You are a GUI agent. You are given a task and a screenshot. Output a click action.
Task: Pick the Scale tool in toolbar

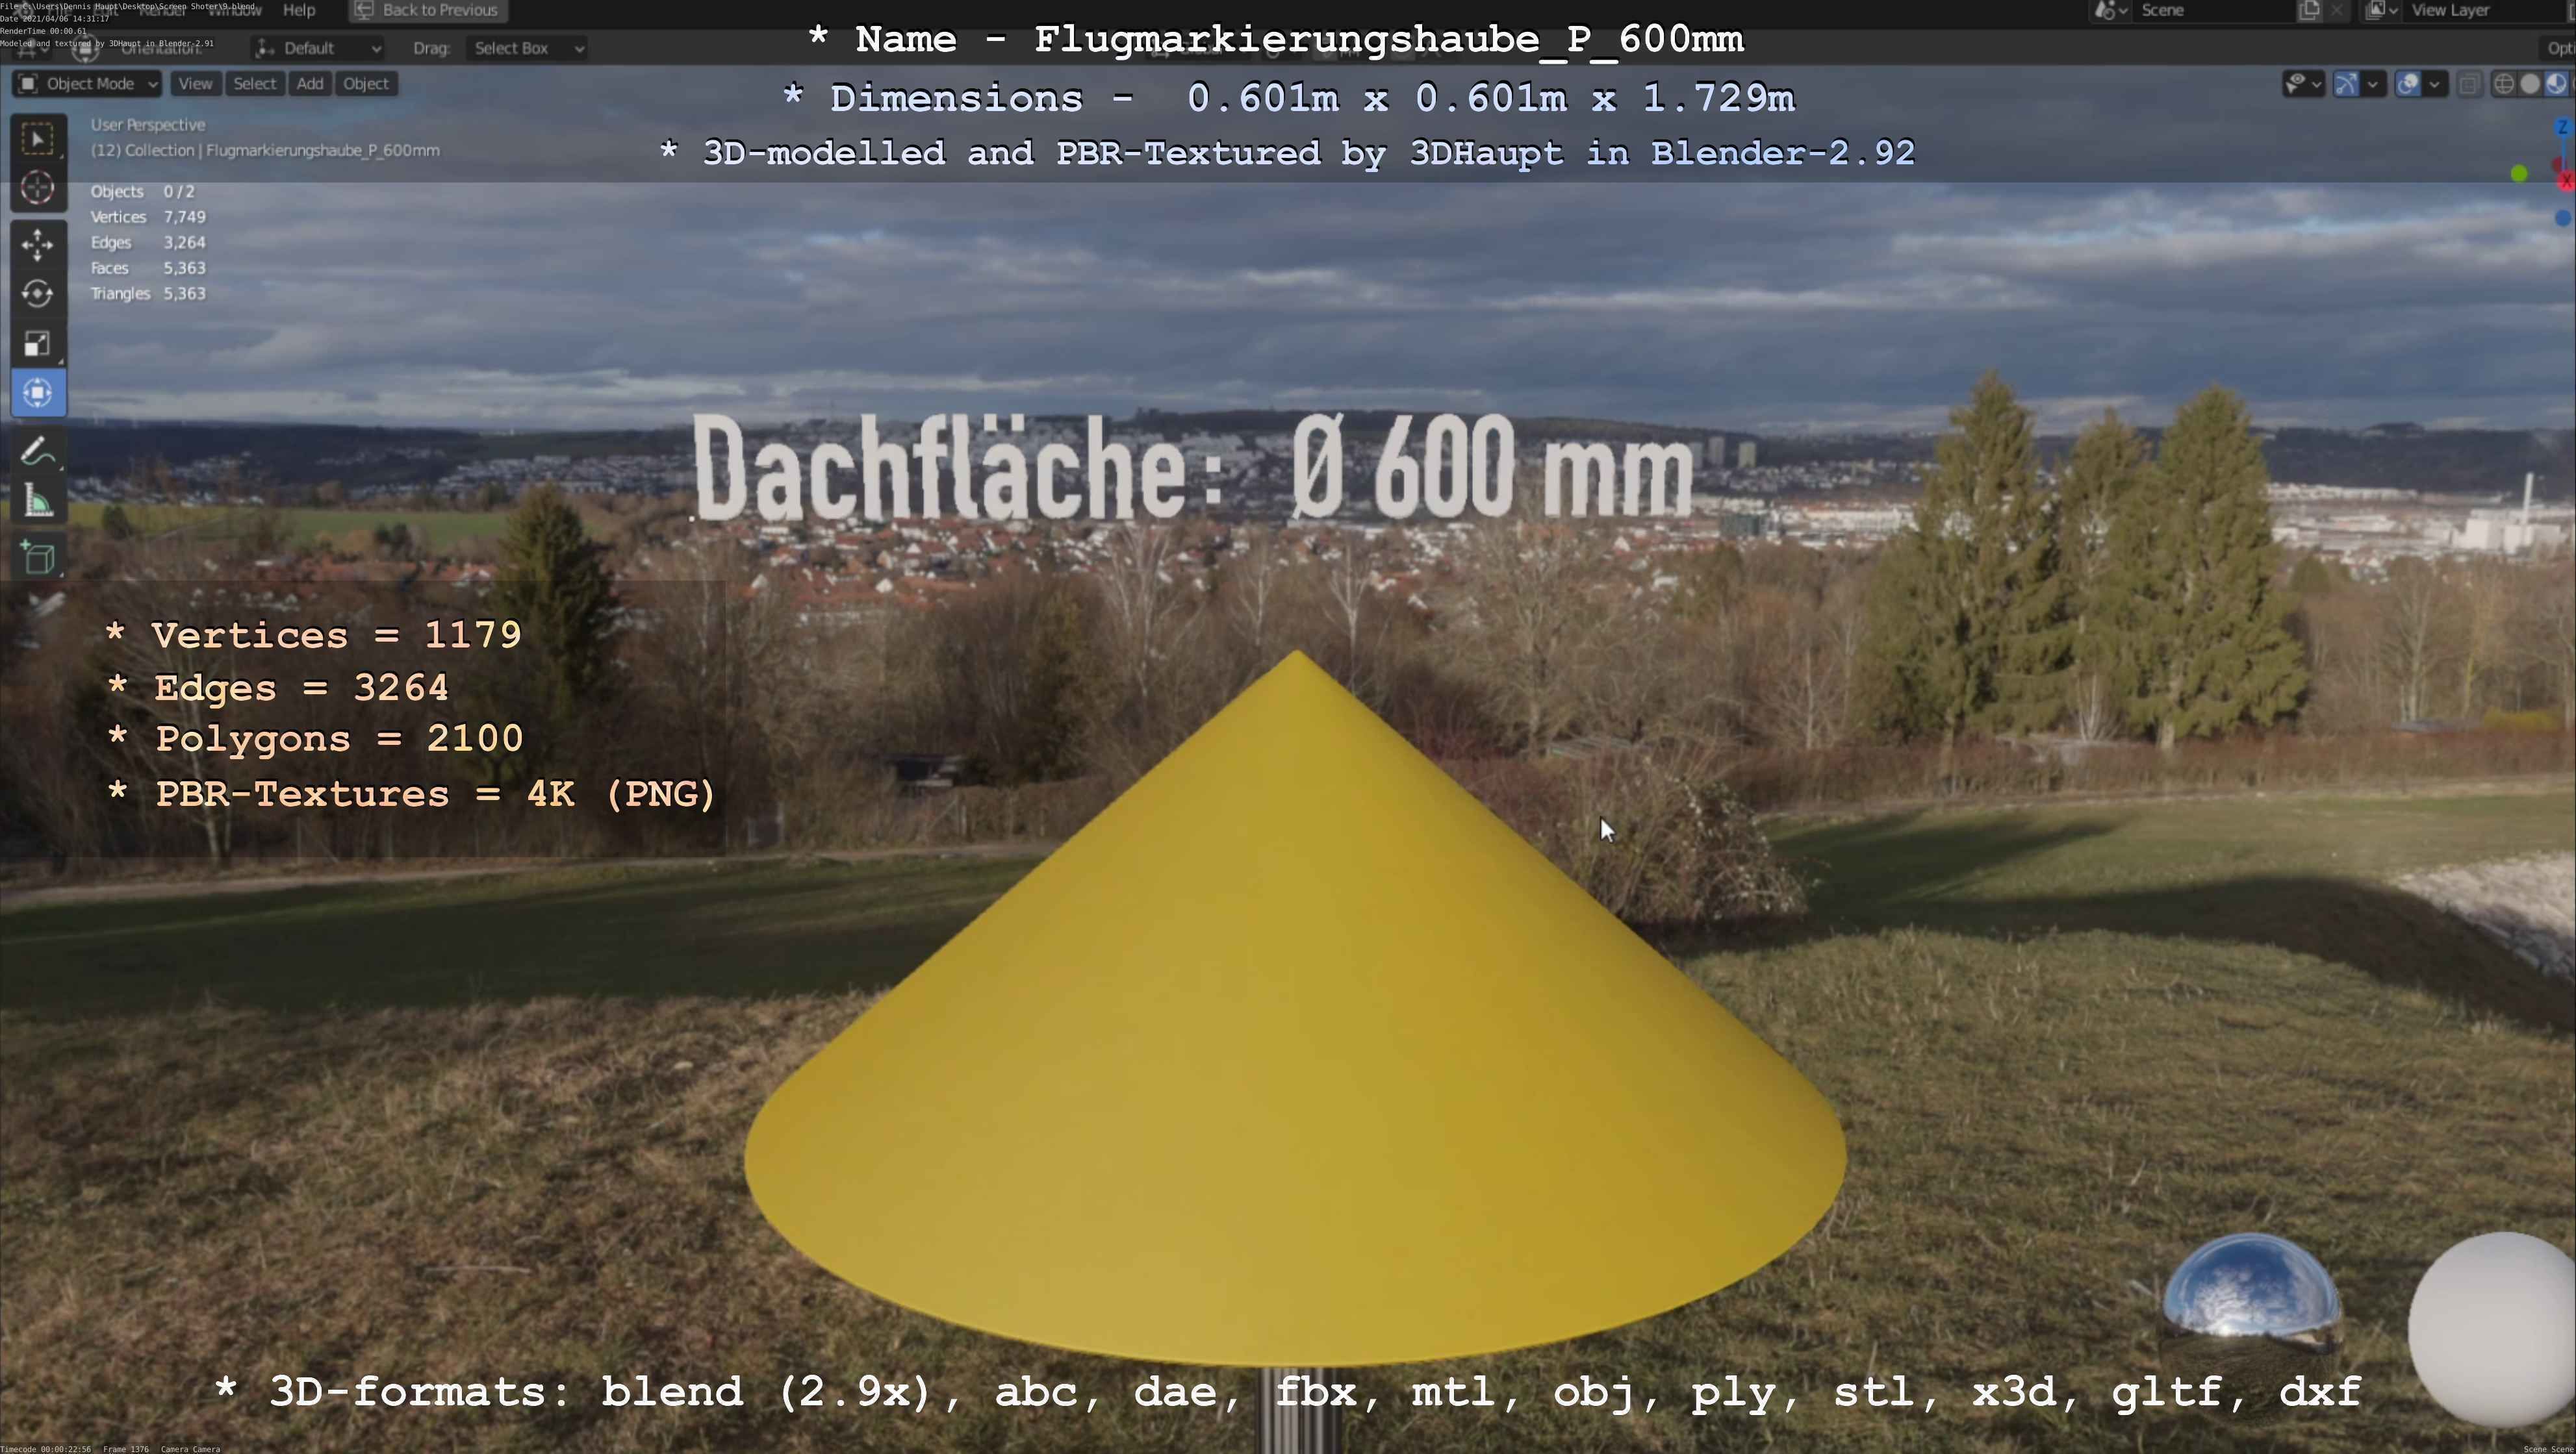pyautogui.click(x=38, y=344)
